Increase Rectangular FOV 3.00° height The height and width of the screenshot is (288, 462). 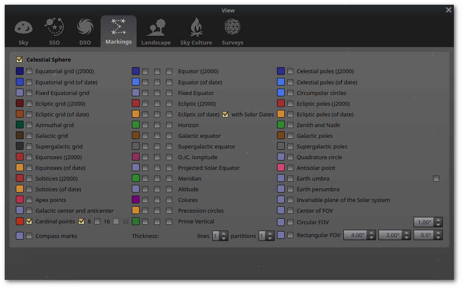point(407,233)
